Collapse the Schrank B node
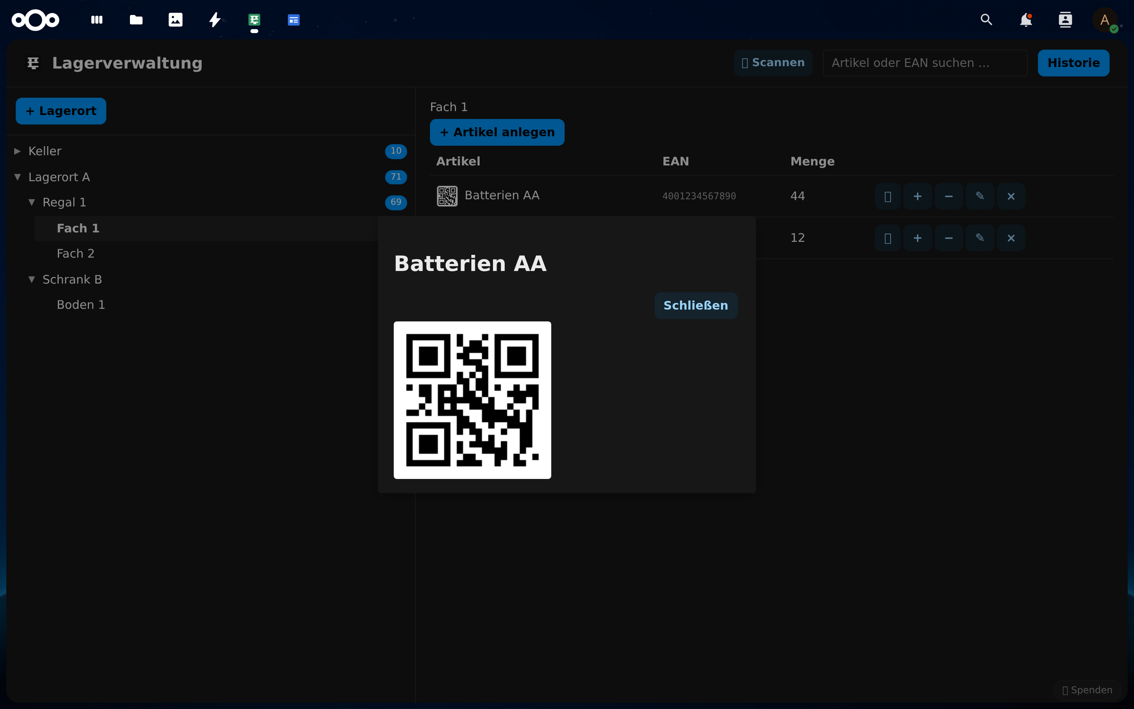This screenshot has width=1134, height=709. click(x=31, y=280)
